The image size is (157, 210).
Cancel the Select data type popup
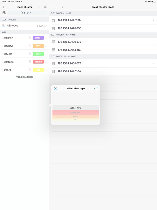tap(55, 88)
